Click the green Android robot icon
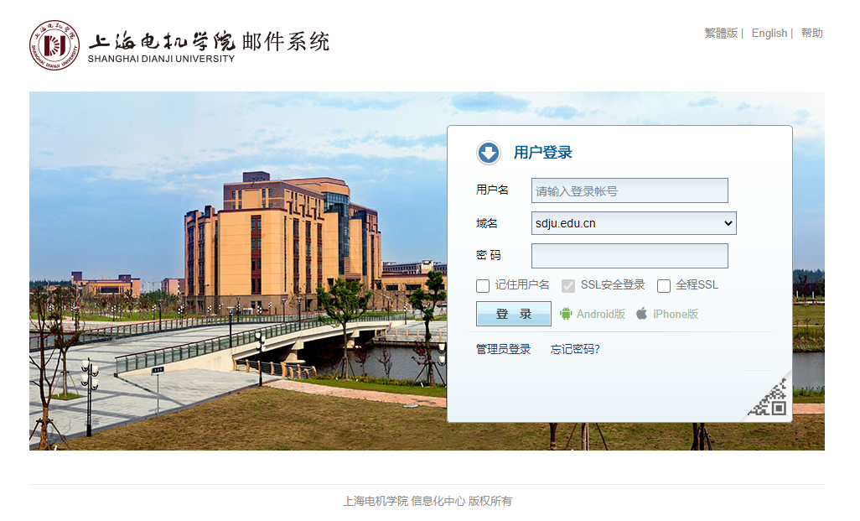The width and height of the screenshot is (860, 521). coord(566,314)
